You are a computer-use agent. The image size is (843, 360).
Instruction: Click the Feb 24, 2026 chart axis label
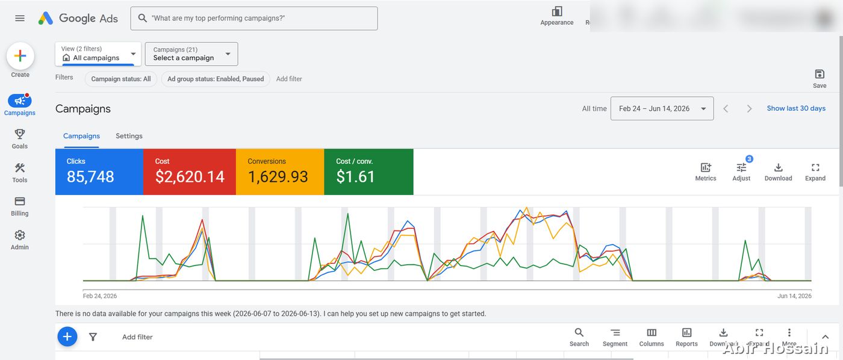tap(100, 296)
